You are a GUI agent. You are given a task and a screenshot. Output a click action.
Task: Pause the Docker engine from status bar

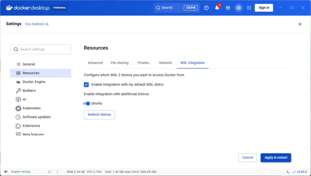click(x=50, y=172)
